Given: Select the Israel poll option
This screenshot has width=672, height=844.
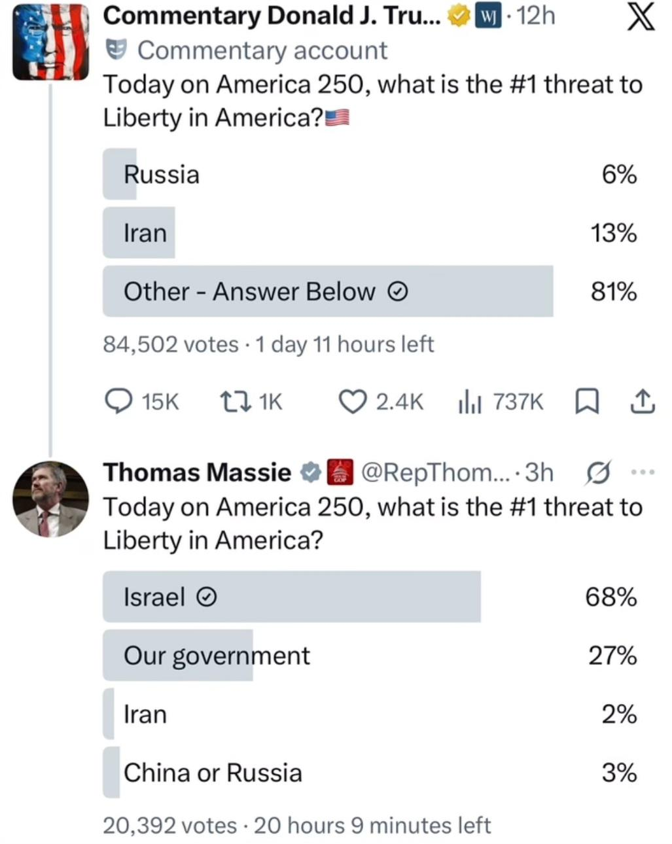Looking at the screenshot, I should coord(370,596).
